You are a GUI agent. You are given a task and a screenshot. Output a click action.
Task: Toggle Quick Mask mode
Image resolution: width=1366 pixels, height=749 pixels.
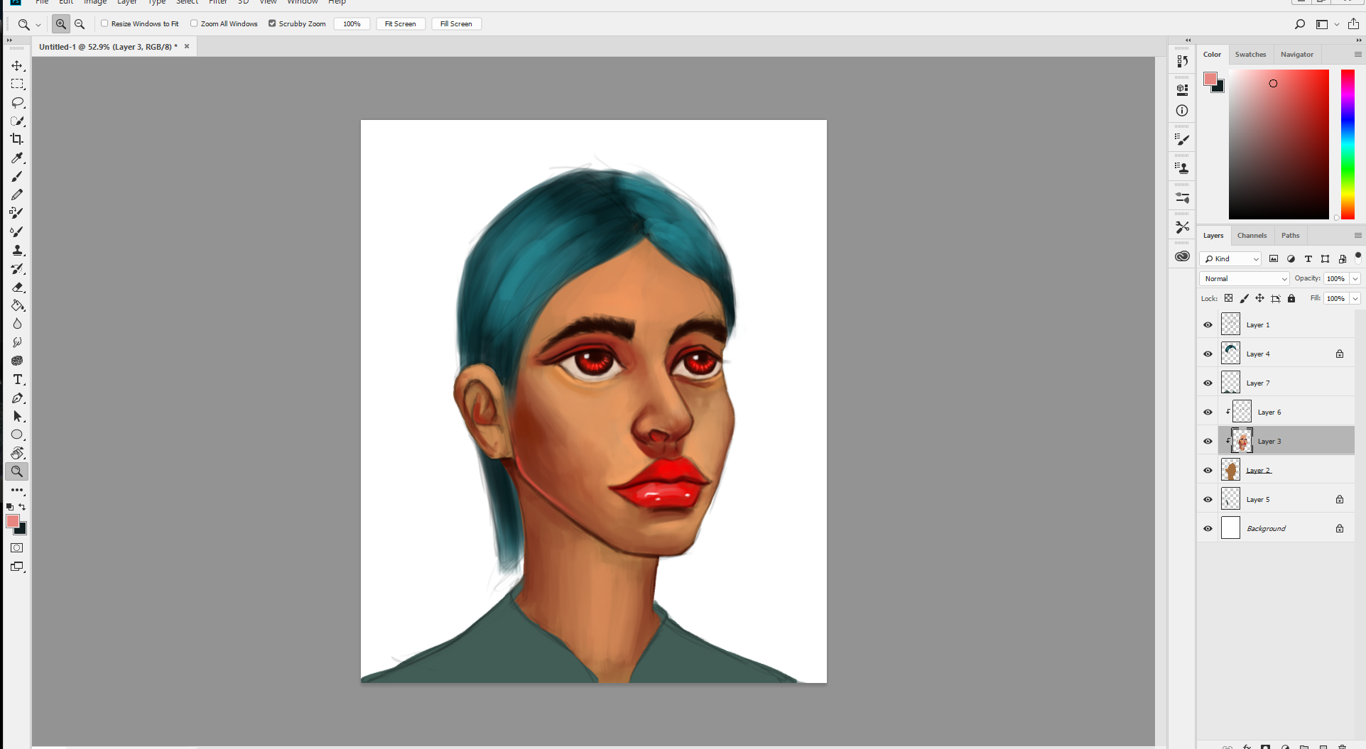(x=17, y=548)
